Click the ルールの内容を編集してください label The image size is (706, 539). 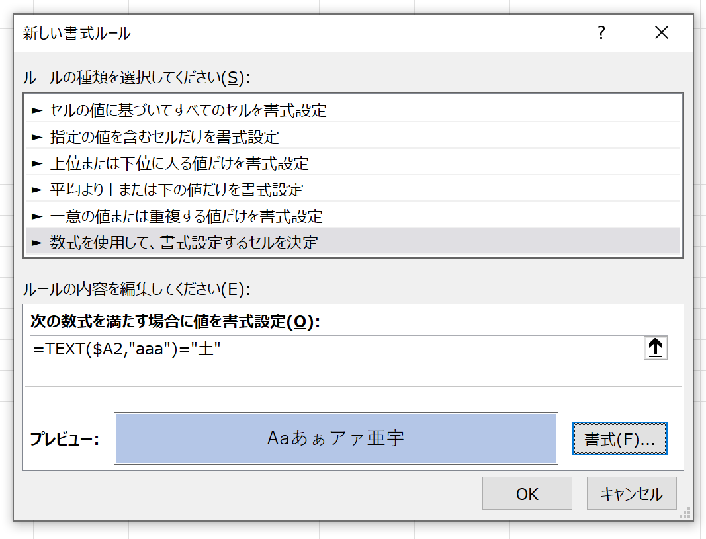pos(136,289)
